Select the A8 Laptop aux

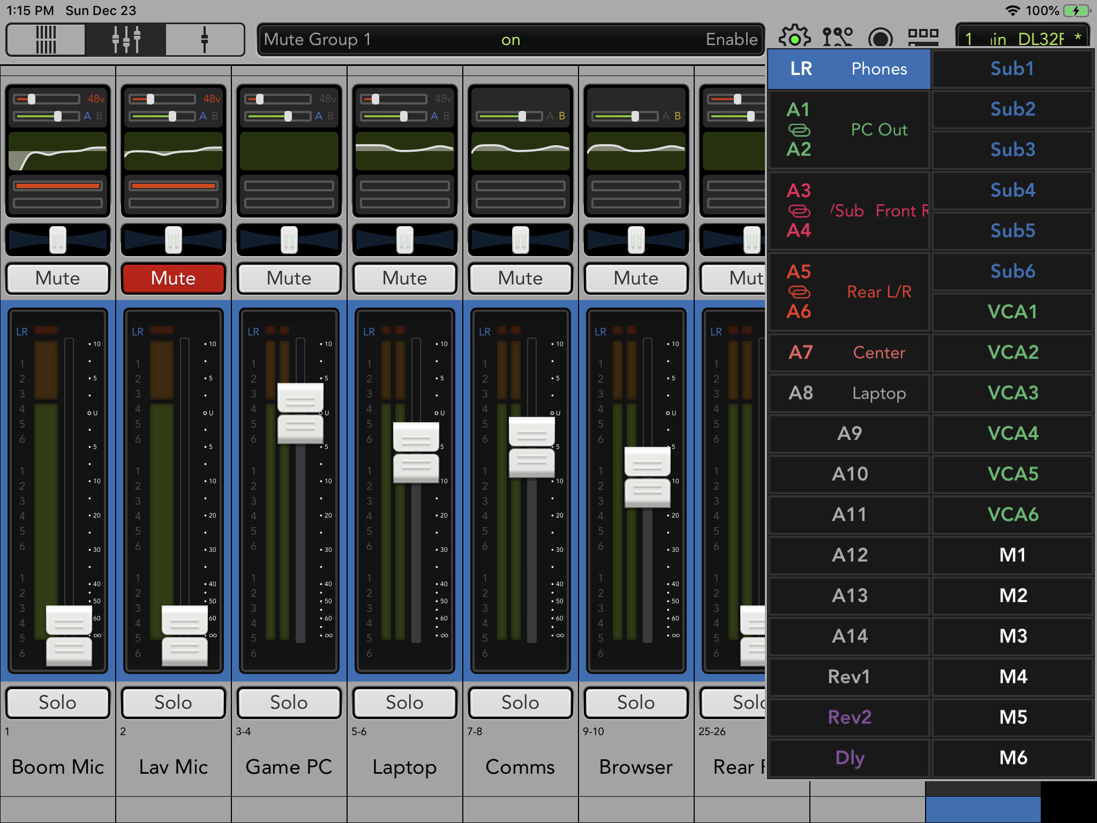click(x=849, y=393)
